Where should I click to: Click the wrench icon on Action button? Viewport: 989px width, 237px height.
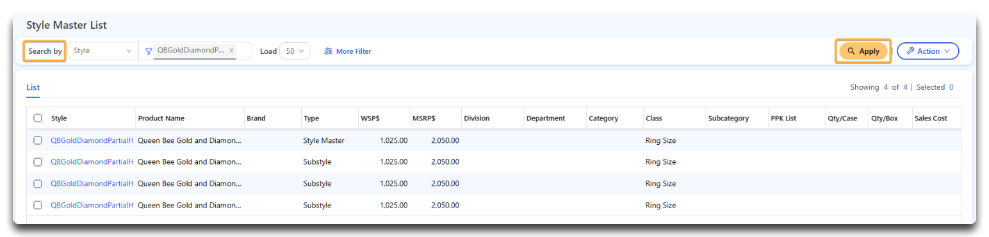tap(910, 51)
